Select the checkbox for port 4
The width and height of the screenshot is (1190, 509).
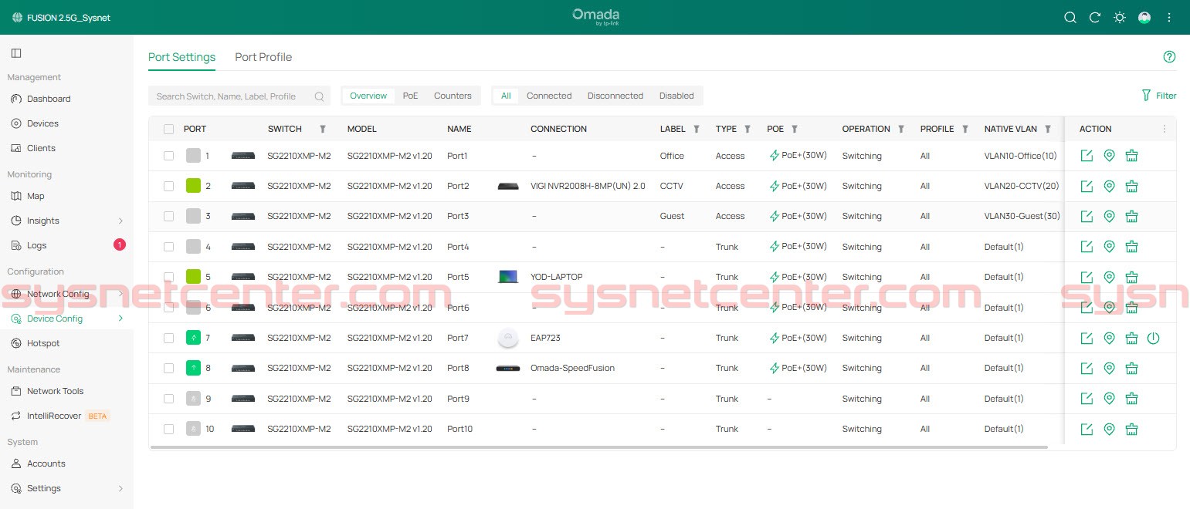coord(168,247)
